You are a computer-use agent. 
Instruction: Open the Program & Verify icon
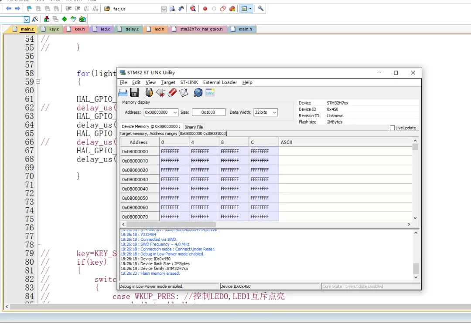(x=184, y=92)
